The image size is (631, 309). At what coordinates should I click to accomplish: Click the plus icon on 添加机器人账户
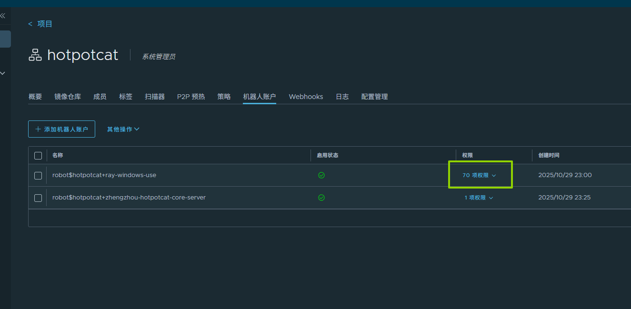pos(38,129)
